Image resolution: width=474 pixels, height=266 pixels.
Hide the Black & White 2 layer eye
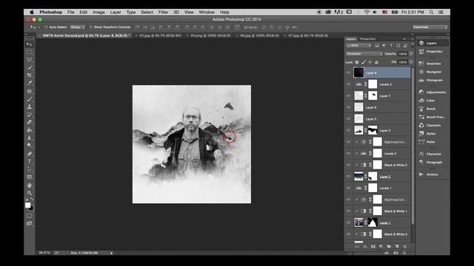click(348, 165)
